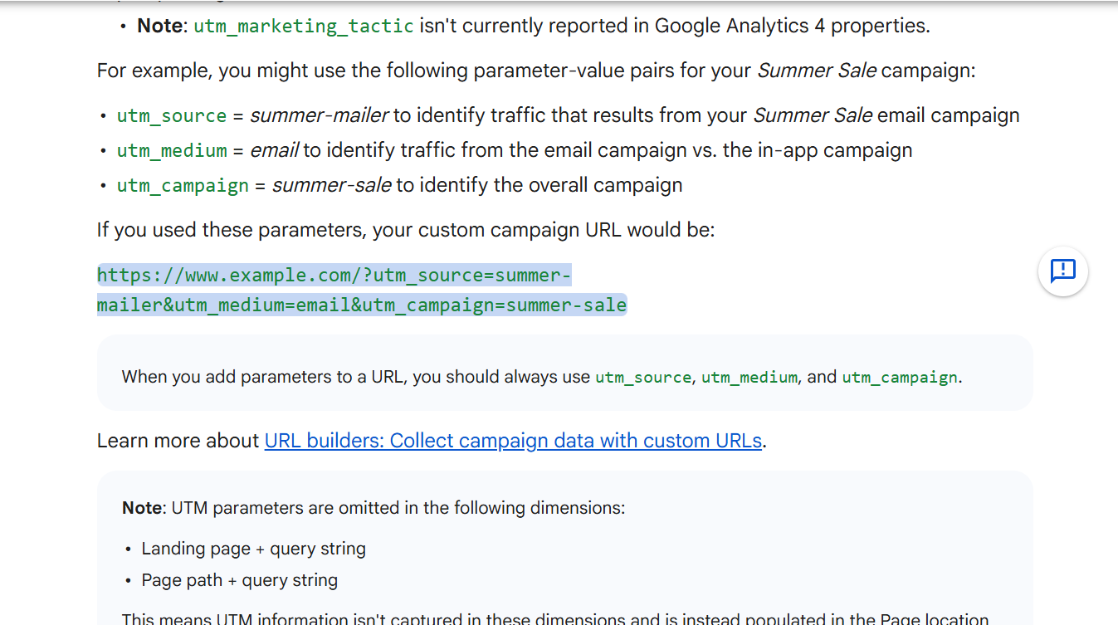
Task: Click the send feedback icon button
Action: point(1062,271)
